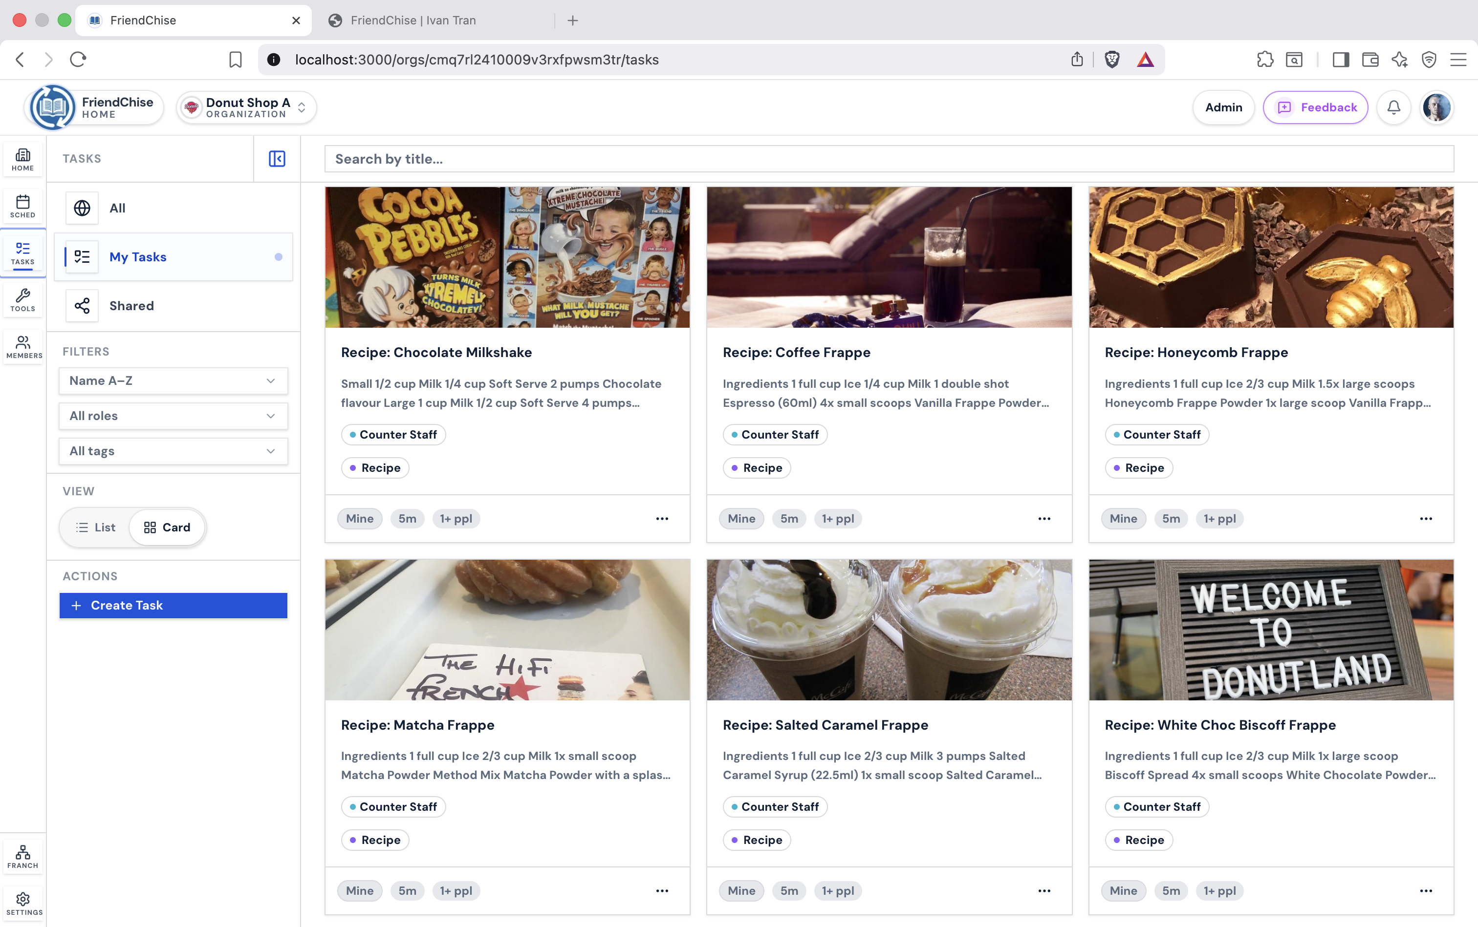This screenshot has width=1478, height=927.
Task: Open the Tasks sidebar section
Action: (x=22, y=253)
